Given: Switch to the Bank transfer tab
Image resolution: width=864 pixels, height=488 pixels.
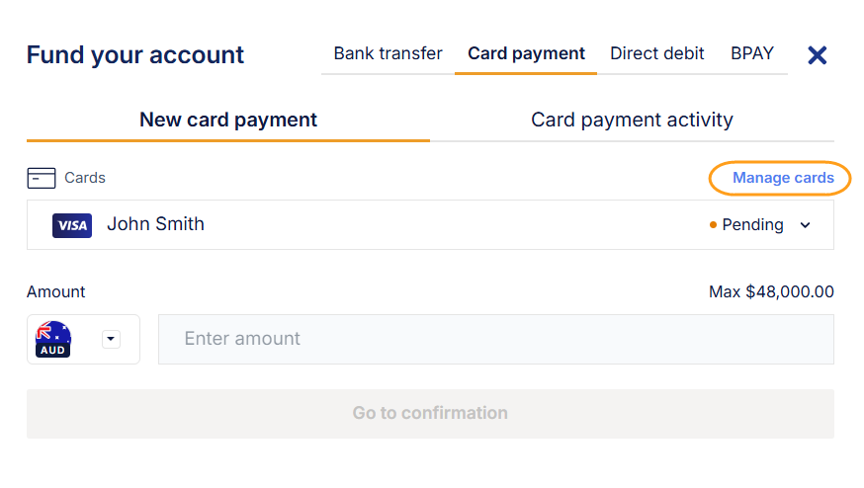Looking at the screenshot, I should (x=388, y=53).
